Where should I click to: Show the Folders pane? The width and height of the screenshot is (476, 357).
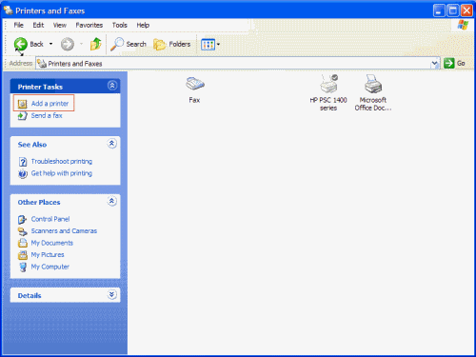(172, 44)
